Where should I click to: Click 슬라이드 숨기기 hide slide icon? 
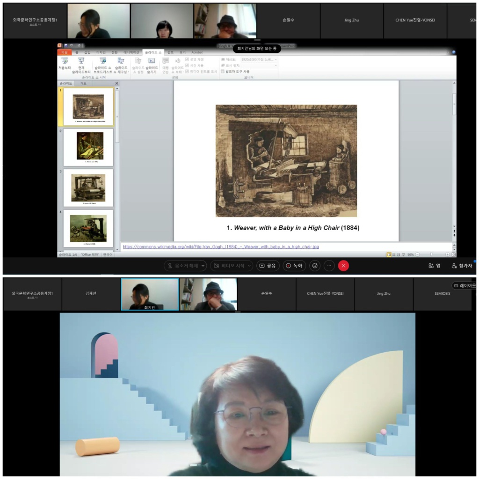coord(152,64)
